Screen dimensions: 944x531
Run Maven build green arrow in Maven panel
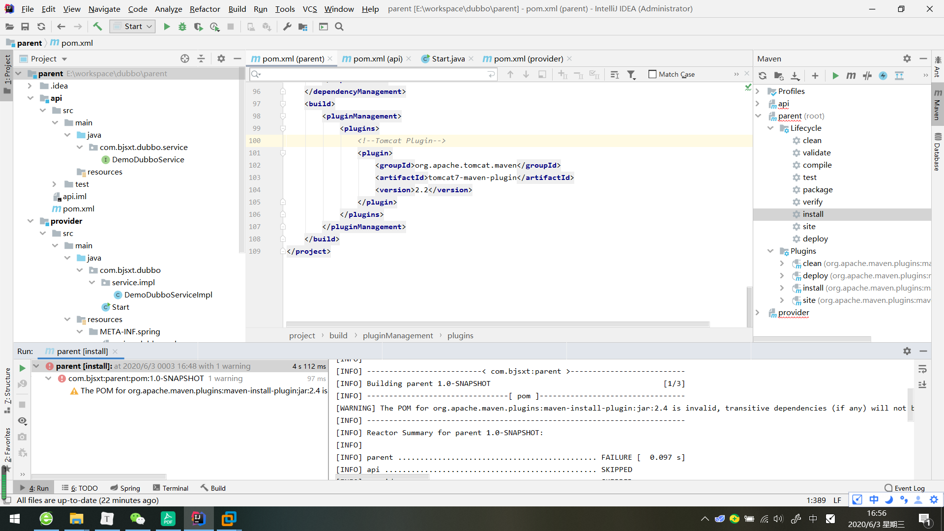pyautogui.click(x=835, y=75)
